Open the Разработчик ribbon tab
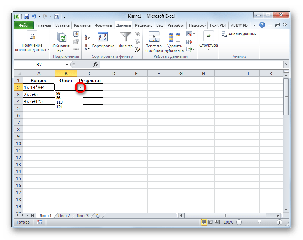303x240 pixels. (176, 25)
